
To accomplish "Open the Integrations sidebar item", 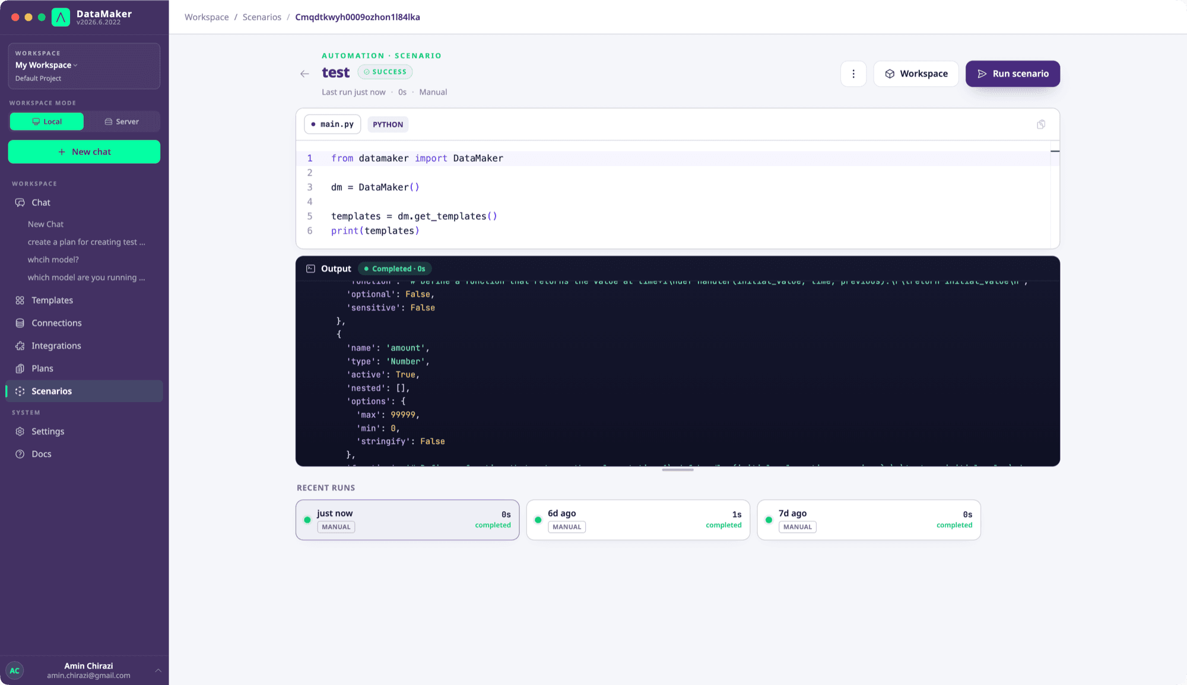I will (x=84, y=346).
